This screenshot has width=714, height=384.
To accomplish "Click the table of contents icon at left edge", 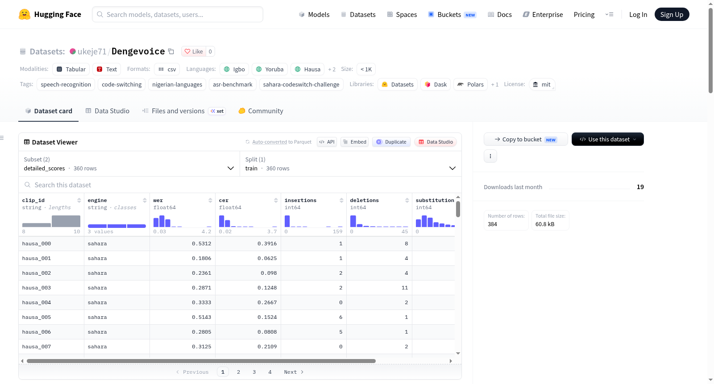I will pos(2,138).
